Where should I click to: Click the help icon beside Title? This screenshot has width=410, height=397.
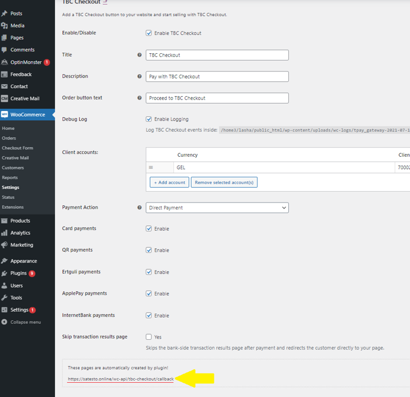(x=140, y=55)
